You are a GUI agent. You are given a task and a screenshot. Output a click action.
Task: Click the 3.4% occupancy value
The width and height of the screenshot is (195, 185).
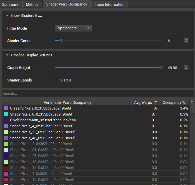pyautogui.click(x=184, y=108)
